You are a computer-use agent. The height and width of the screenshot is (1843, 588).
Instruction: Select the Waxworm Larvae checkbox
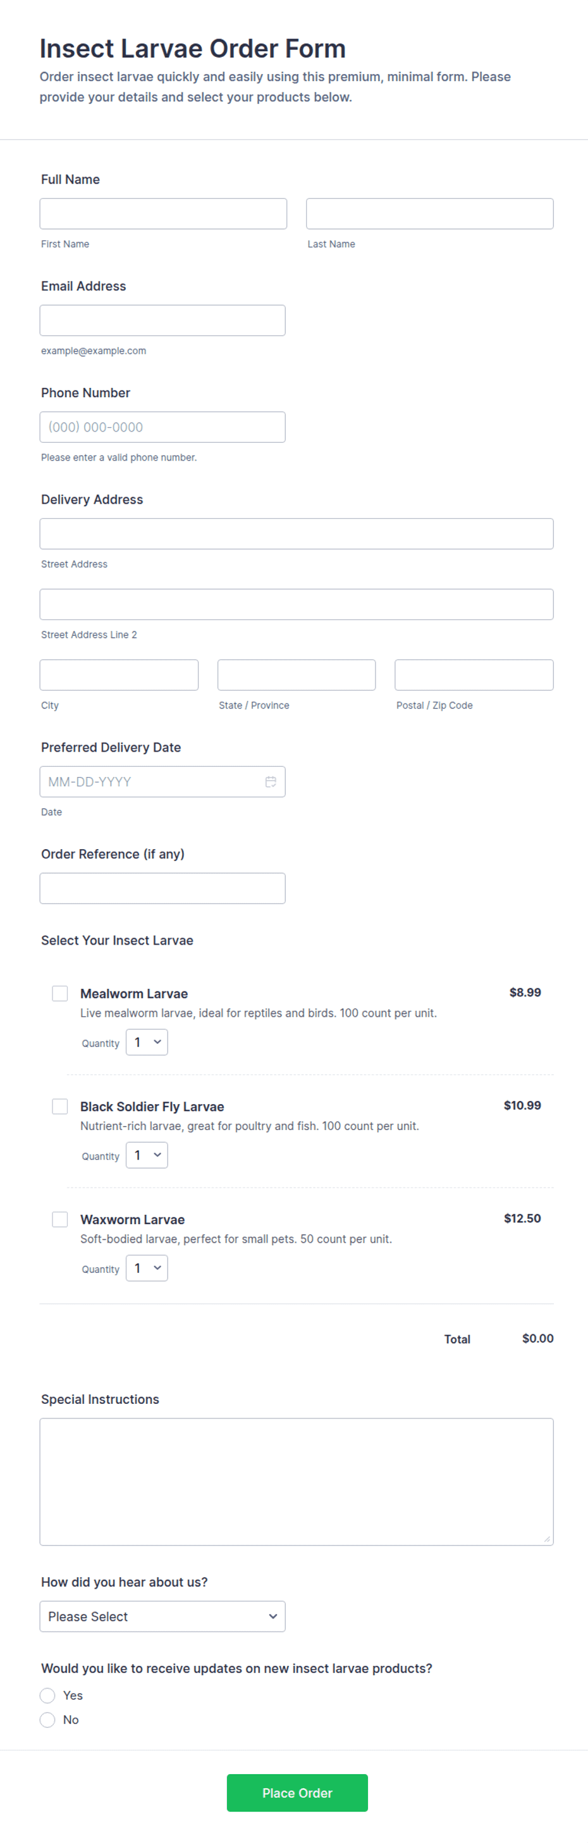click(x=60, y=1219)
